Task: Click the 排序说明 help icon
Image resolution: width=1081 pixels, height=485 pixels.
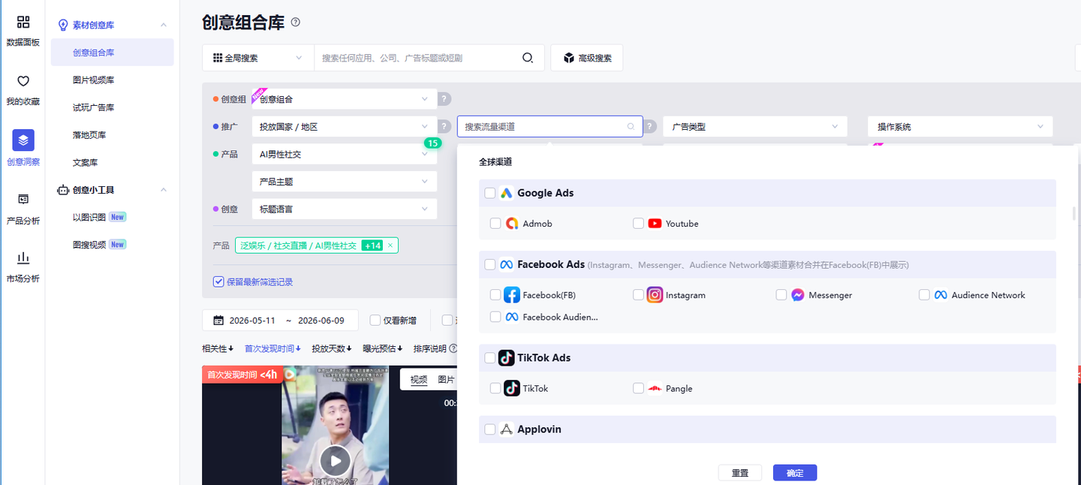Action: pos(453,348)
